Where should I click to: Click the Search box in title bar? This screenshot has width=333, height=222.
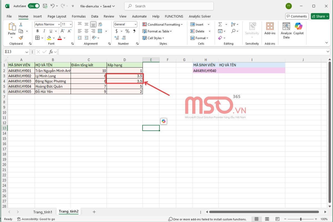[x=169, y=6]
